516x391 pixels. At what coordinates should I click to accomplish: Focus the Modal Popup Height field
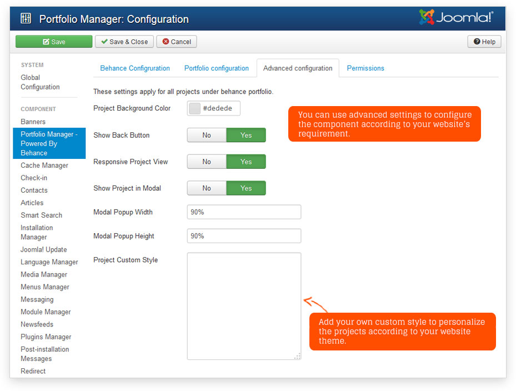(x=244, y=236)
